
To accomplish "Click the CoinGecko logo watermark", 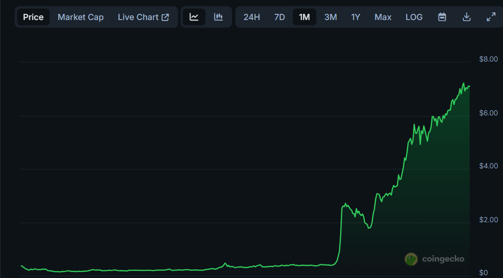I will (434, 259).
